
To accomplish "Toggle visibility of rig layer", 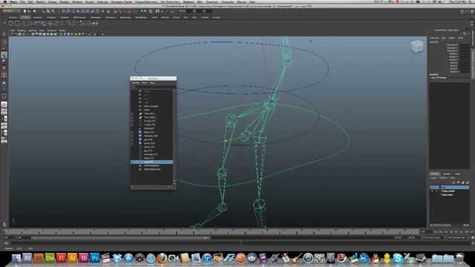I will point(432,188).
